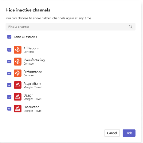Click the Design channel name

click(29, 95)
